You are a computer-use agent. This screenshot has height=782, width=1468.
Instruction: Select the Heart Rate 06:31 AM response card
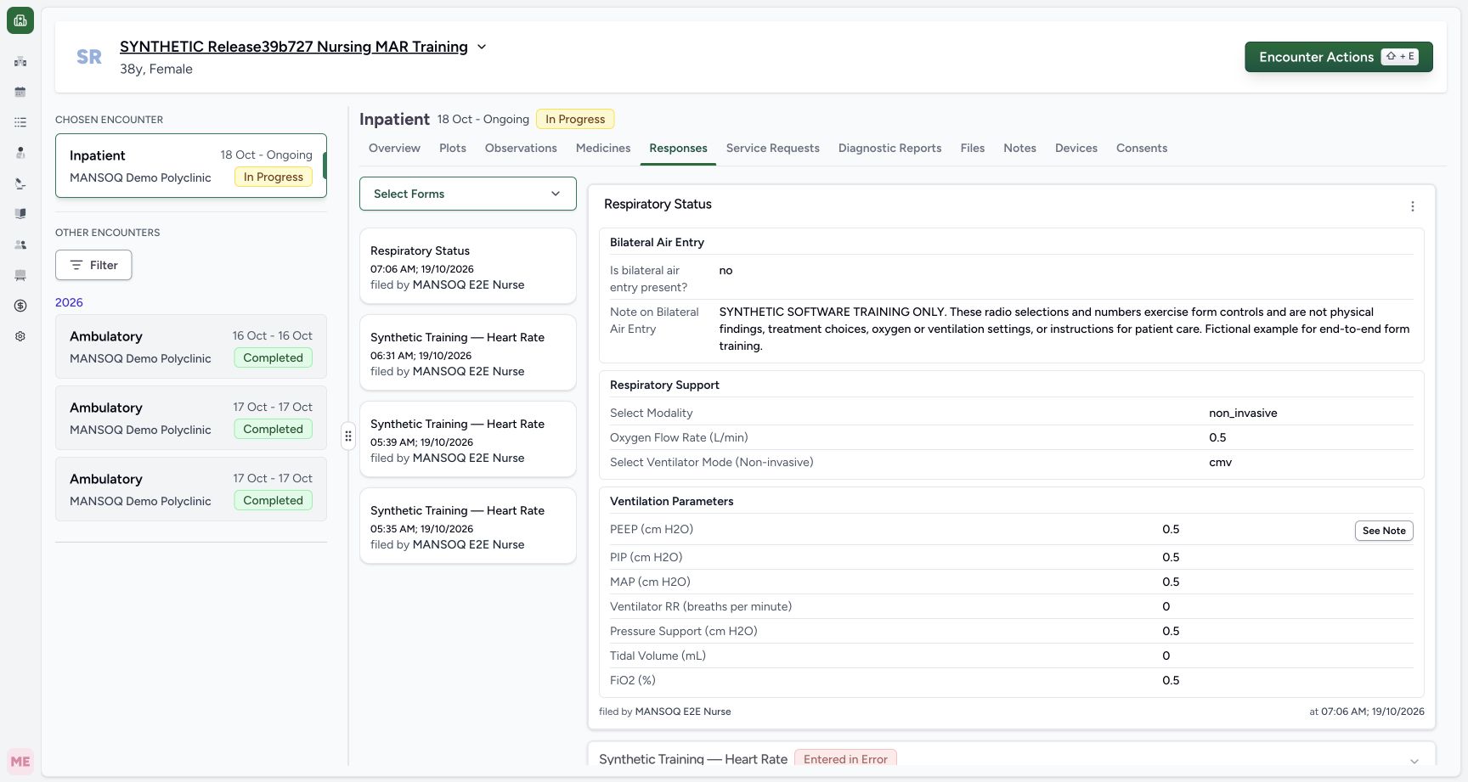(x=468, y=352)
